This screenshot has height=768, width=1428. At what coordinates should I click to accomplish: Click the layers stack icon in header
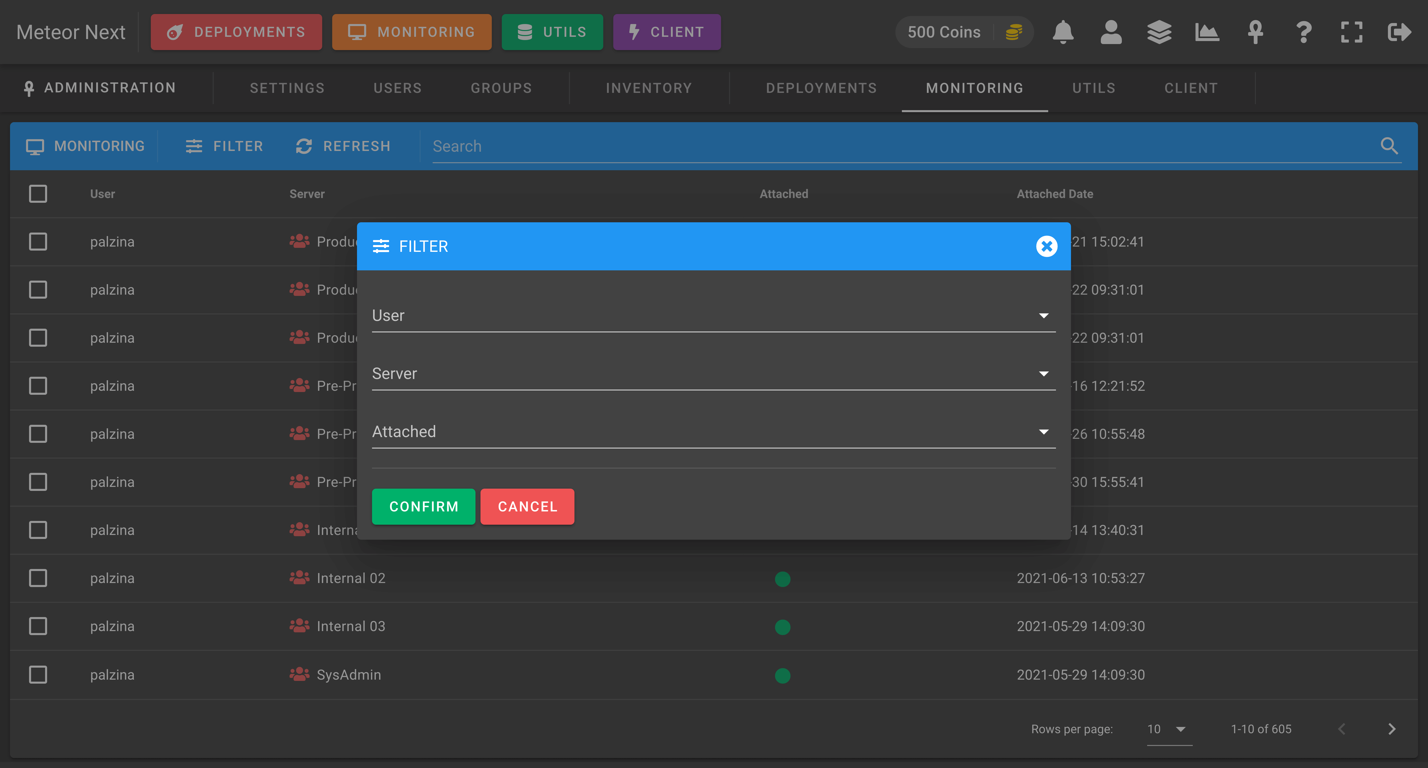point(1159,32)
